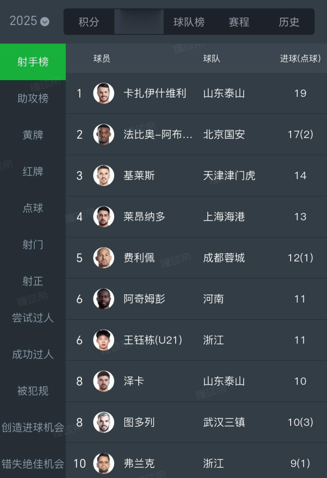Click 基莱斯's avatar photo

tap(104, 176)
